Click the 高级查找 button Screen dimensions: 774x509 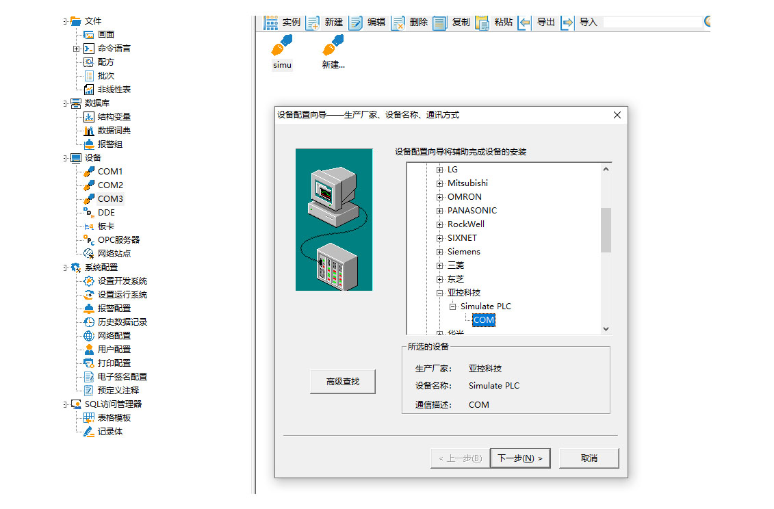tap(342, 382)
